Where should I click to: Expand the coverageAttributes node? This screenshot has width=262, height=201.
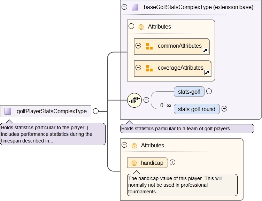[138, 68]
